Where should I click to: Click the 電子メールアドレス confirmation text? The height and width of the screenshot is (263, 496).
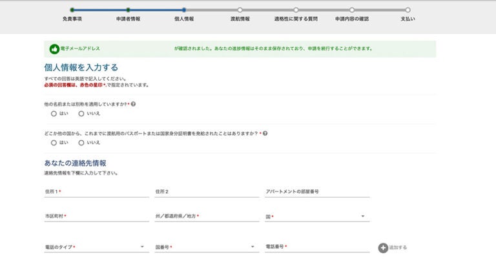tap(80, 48)
